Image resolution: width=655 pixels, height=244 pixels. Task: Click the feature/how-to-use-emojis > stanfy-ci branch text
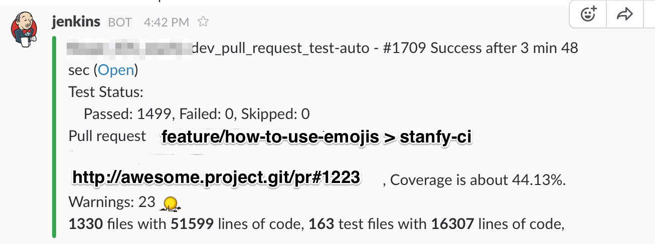(316, 137)
